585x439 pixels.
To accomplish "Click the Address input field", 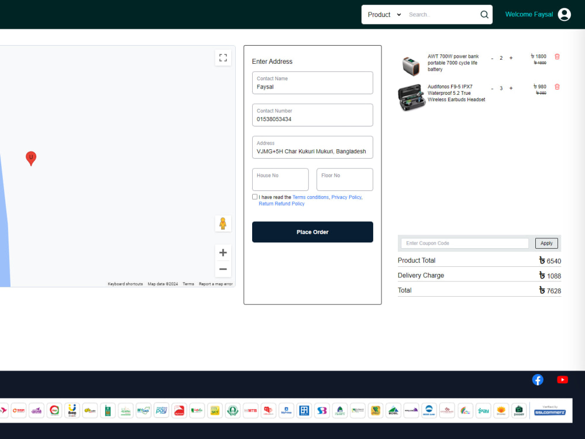I will [x=312, y=148].
